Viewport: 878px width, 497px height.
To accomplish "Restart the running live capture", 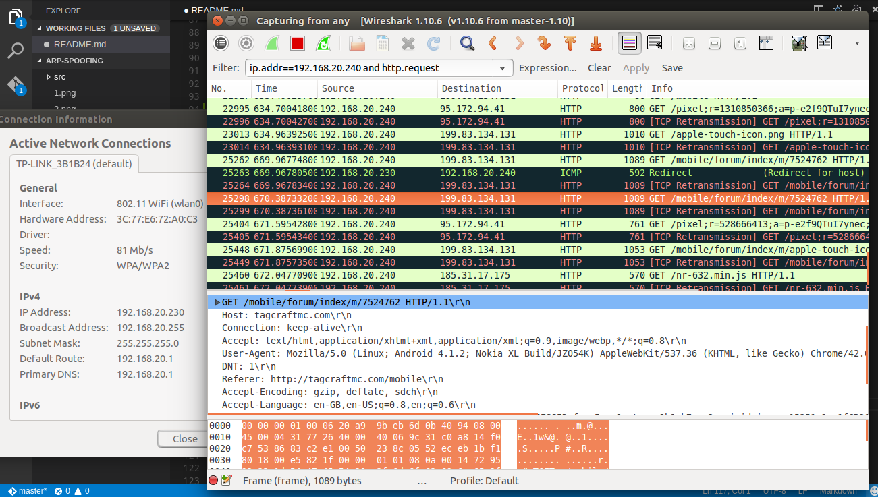I will pos(323,43).
